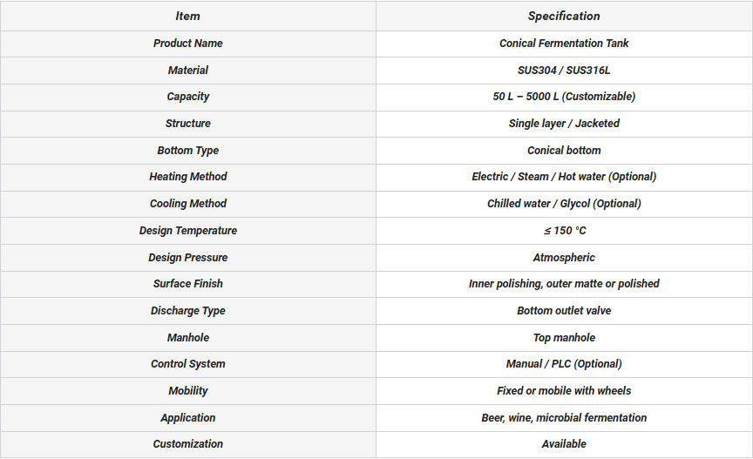Screen dimensions: 753x459
Task: Select the 'Product Name' row label
Action: [x=187, y=44]
